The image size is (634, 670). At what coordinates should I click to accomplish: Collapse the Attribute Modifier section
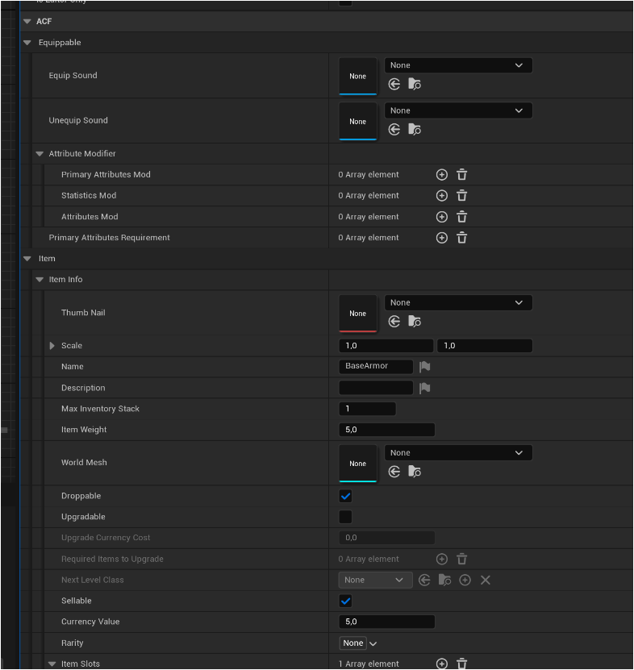click(40, 154)
